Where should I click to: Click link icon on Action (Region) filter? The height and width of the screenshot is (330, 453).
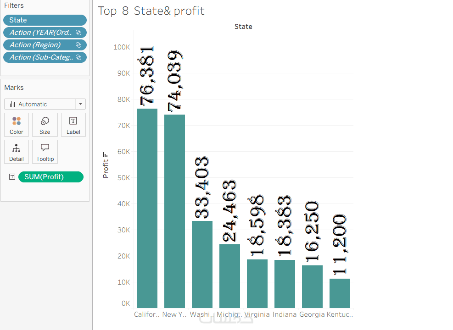tap(78, 45)
